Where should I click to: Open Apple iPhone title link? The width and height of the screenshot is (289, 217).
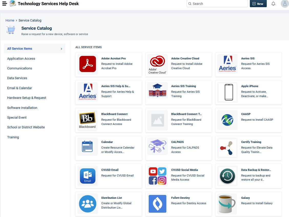250,86
